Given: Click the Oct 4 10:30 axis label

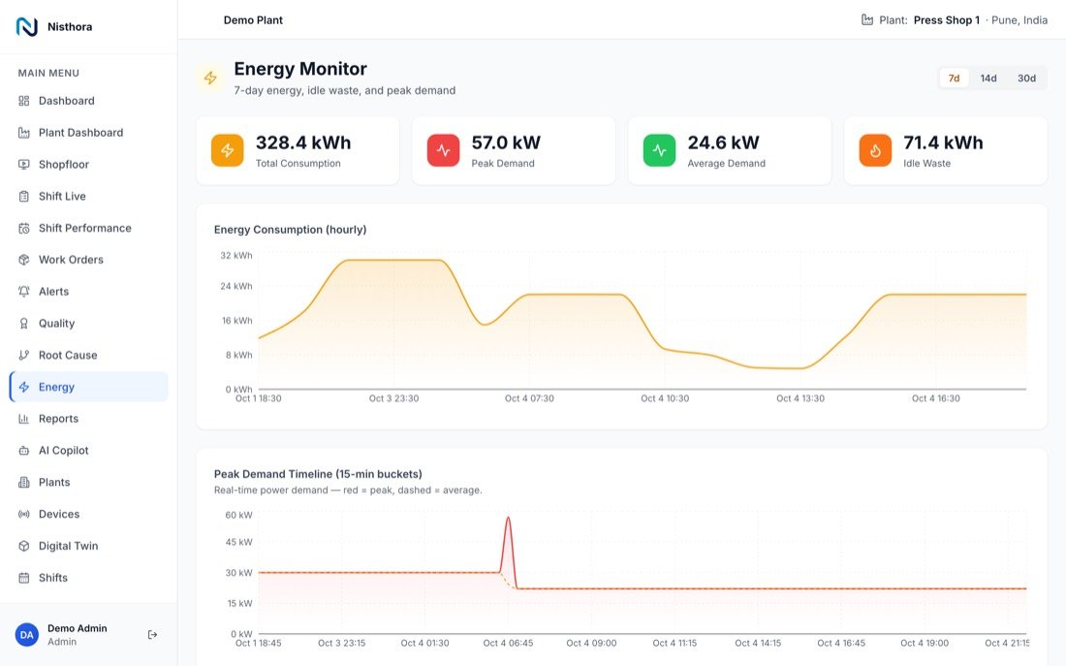Looking at the screenshot, I should click(x=665, y=398).
